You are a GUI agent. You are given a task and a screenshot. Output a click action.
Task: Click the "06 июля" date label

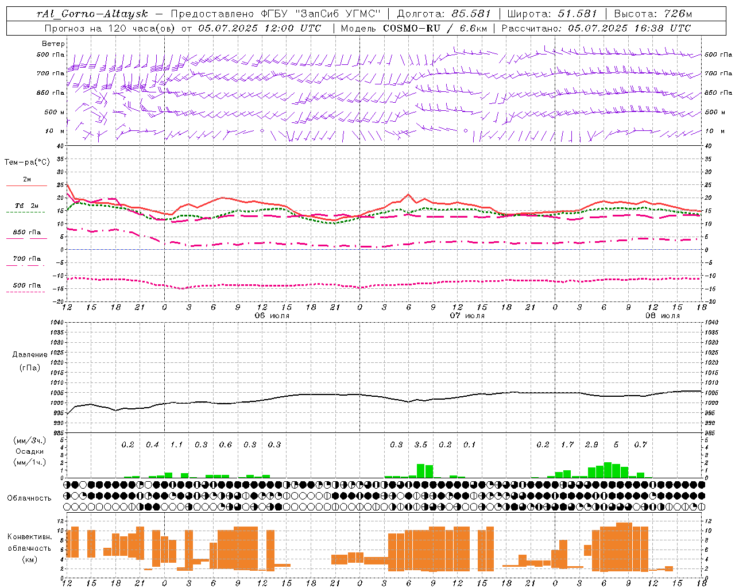(272, 316)
